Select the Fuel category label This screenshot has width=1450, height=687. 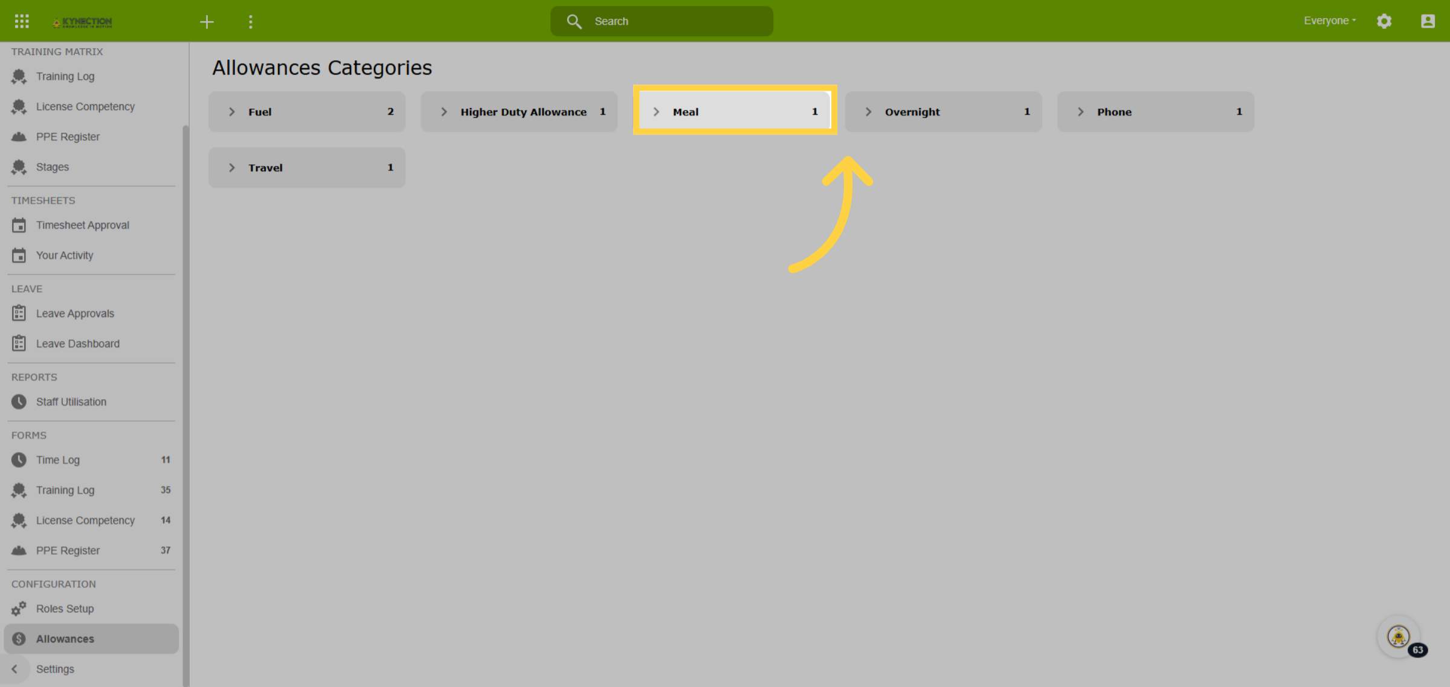[x=260, y=112]
